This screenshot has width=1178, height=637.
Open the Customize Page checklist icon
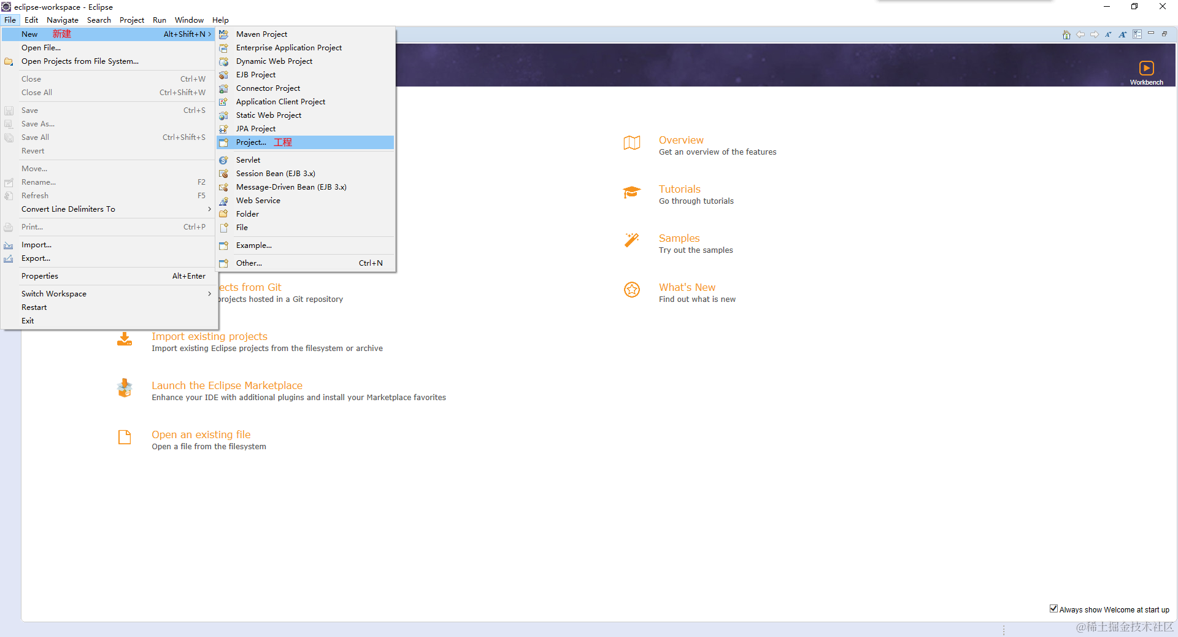(x=1137, y=34)
